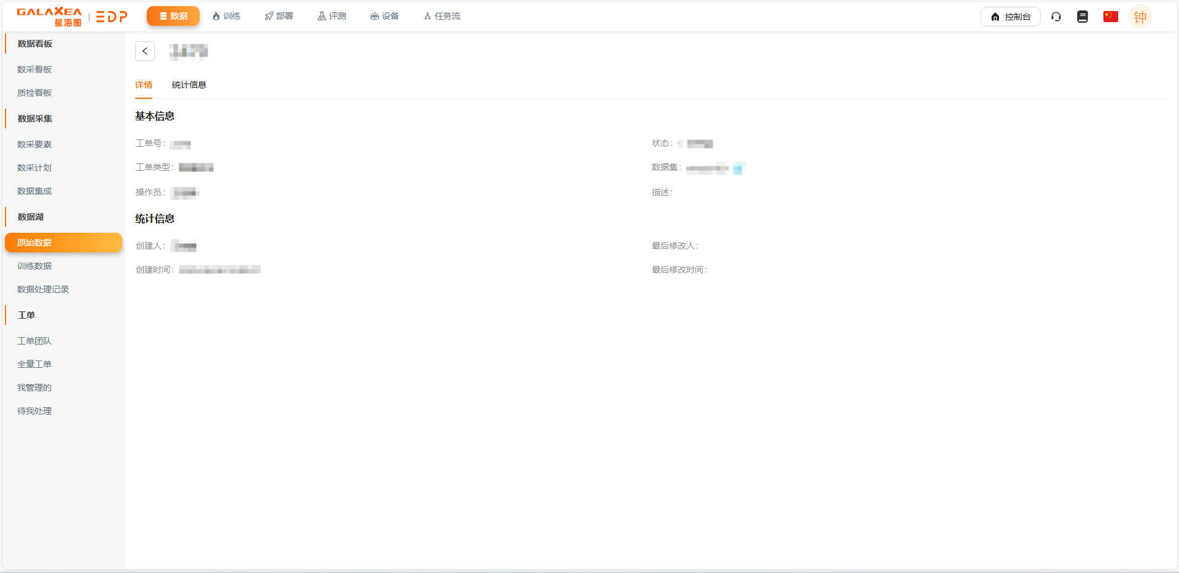The image size is (1179, 573).
Task: Select the 部署 icon in the navbar
Action: tap(278, 16)
